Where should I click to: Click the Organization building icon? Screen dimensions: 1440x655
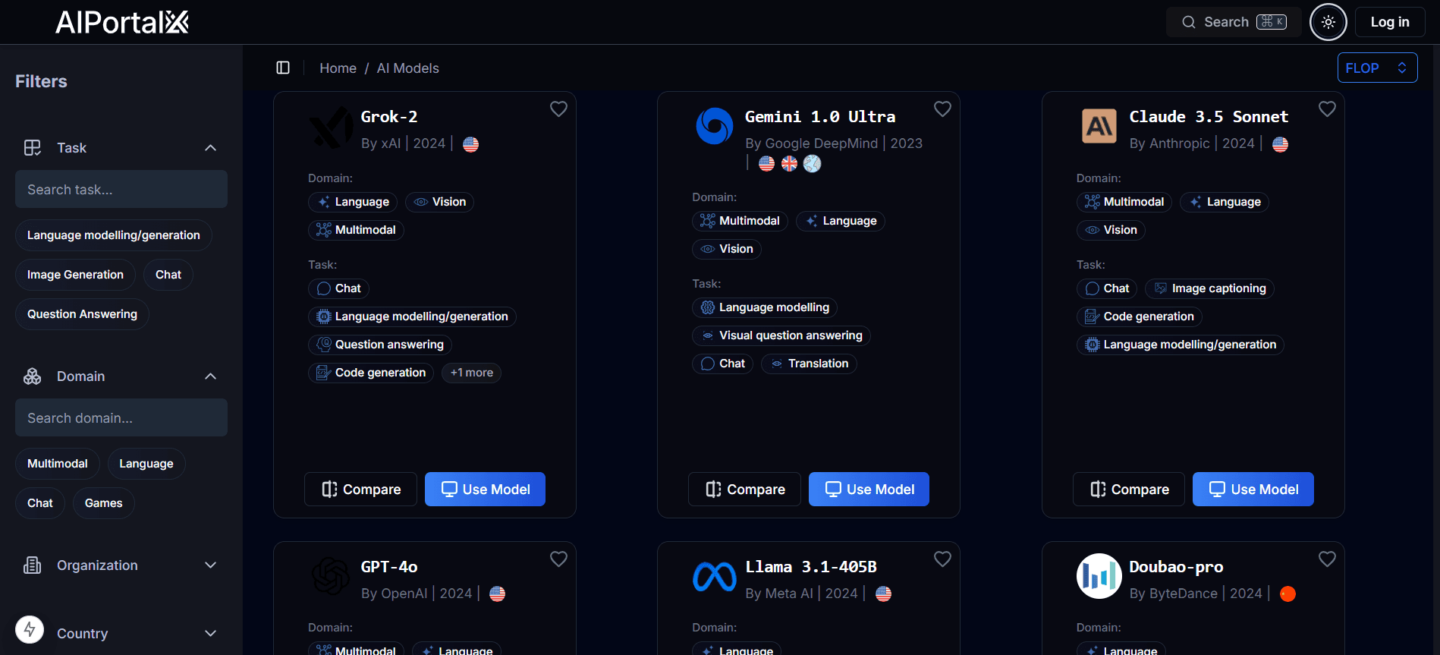click(x=33, y=565)
